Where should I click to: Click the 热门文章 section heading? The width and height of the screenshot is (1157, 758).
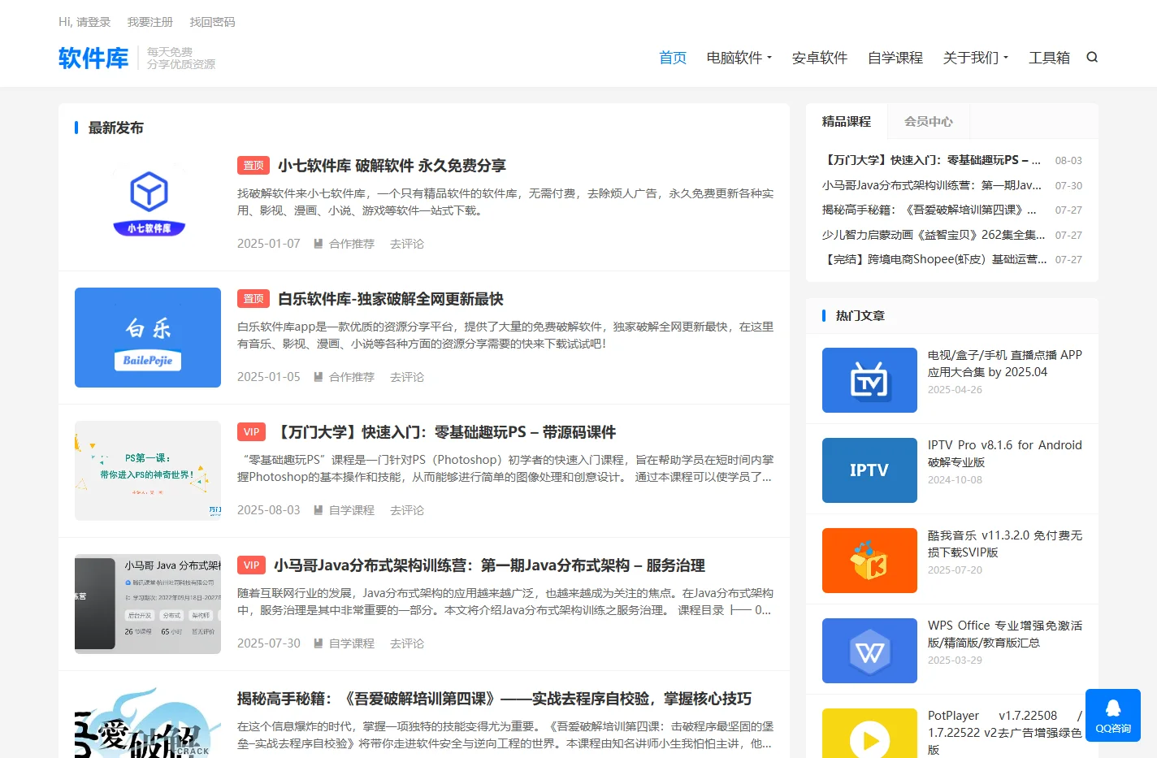click(860, 315)
